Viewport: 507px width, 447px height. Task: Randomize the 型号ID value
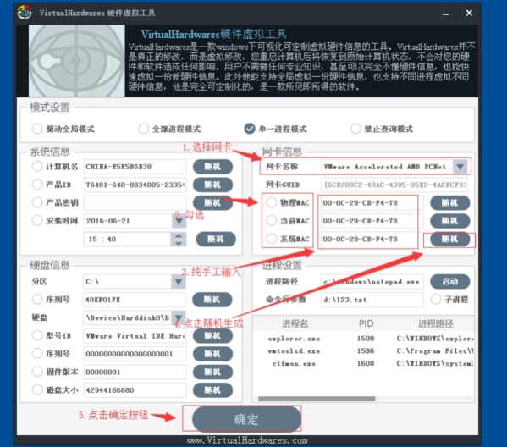(212, 336)
